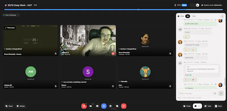Toggle the Chat panel tab

coord(197,106)
